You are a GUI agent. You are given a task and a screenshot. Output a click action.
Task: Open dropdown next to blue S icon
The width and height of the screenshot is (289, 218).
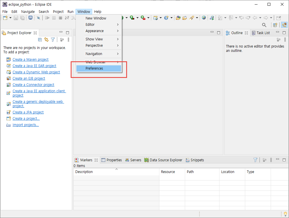coord(171,18)
